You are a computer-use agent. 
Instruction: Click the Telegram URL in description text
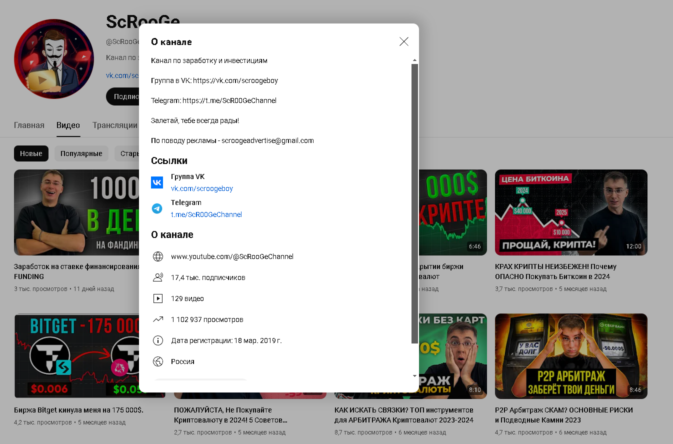pyautogui.click(x=229, y=100)
